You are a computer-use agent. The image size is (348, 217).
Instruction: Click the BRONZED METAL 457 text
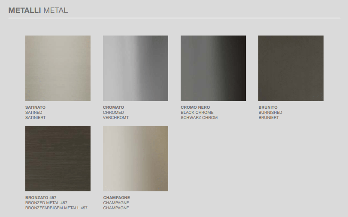46,202
